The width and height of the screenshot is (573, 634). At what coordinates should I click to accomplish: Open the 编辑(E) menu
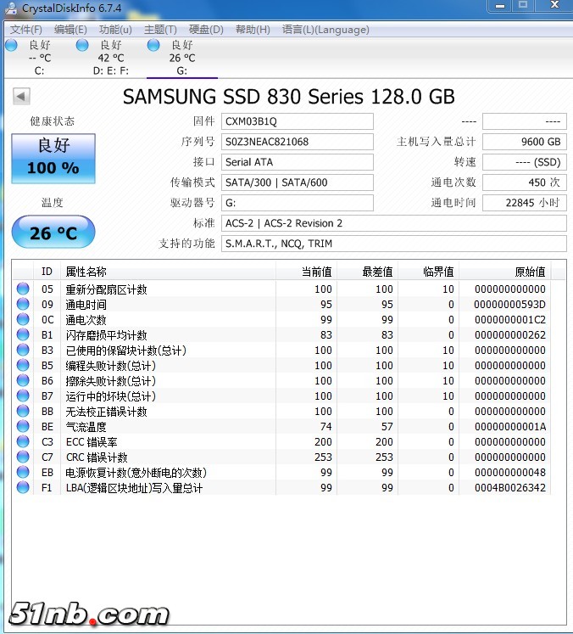tap(70, 30)
